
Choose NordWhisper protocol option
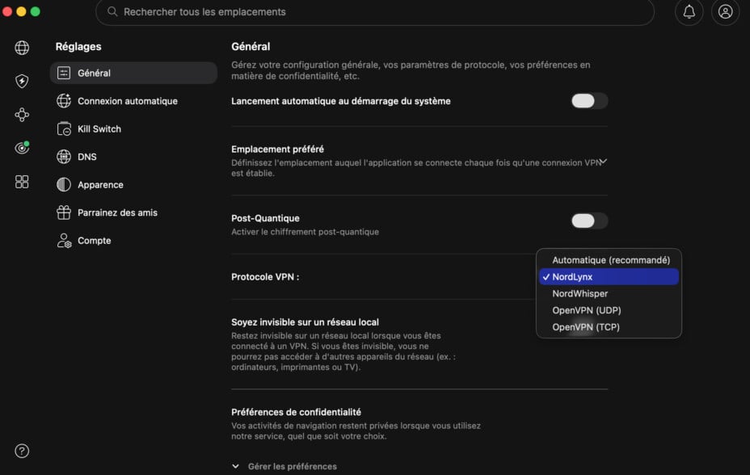click(609, 293)
